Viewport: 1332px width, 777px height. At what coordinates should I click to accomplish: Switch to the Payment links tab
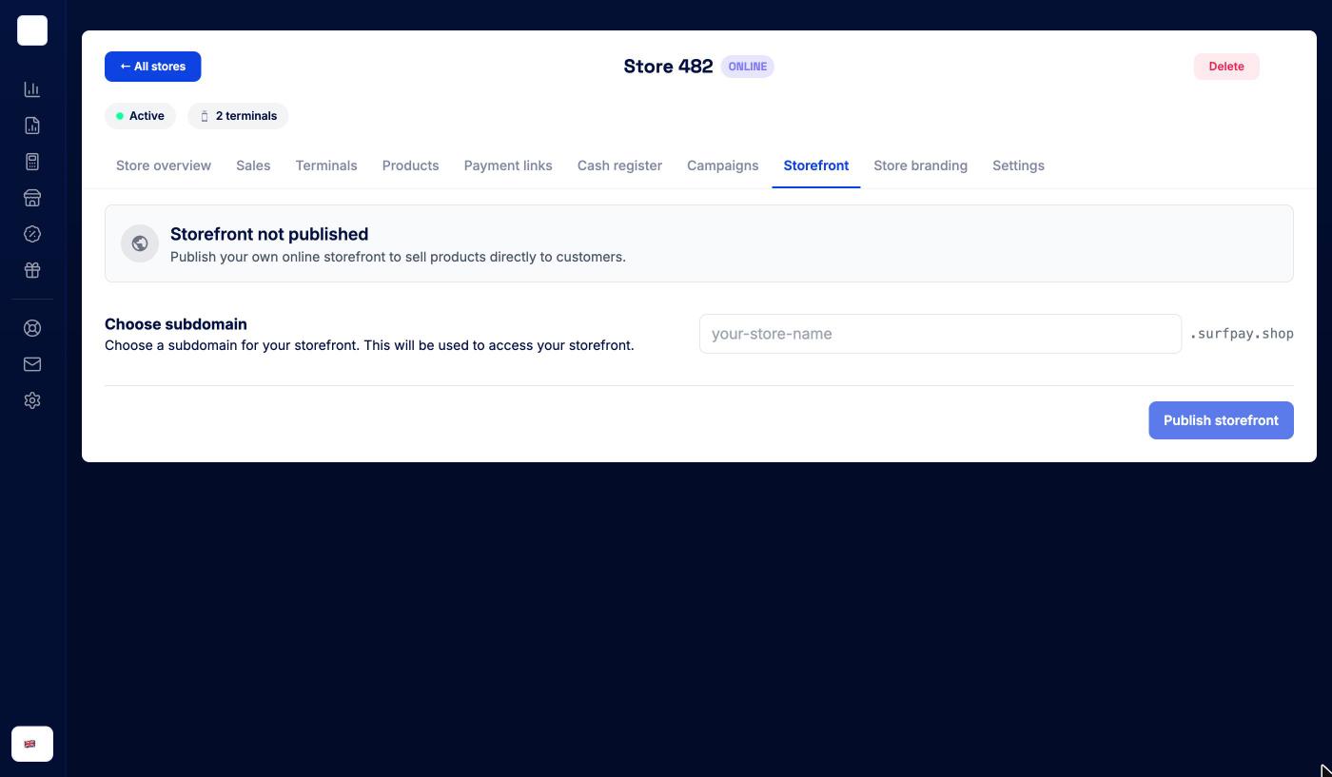point(508,165)
